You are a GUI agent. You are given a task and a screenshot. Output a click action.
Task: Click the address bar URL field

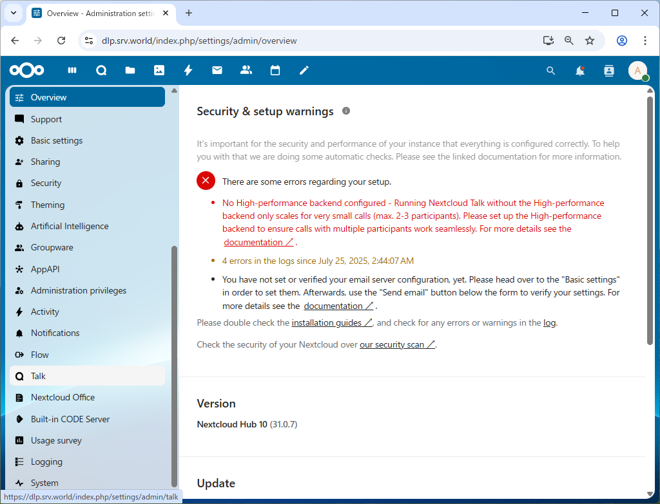pos(309,41)
